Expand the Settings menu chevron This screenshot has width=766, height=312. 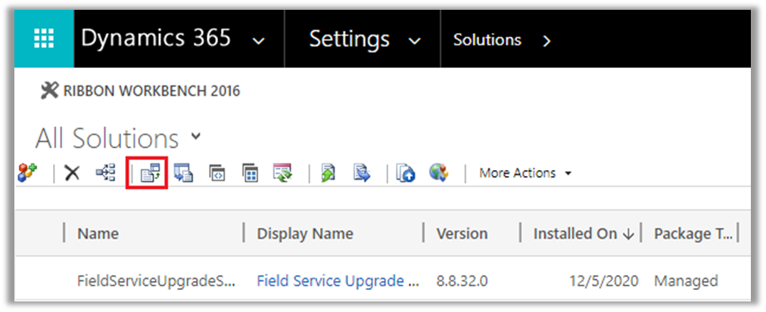[414, 41]
